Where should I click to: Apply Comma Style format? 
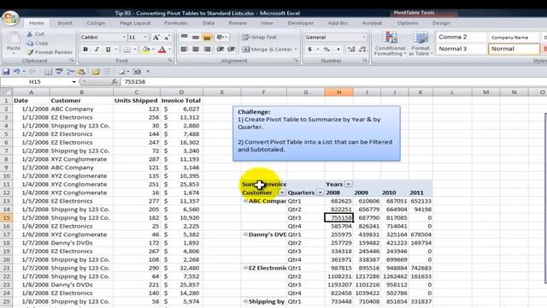338,50
